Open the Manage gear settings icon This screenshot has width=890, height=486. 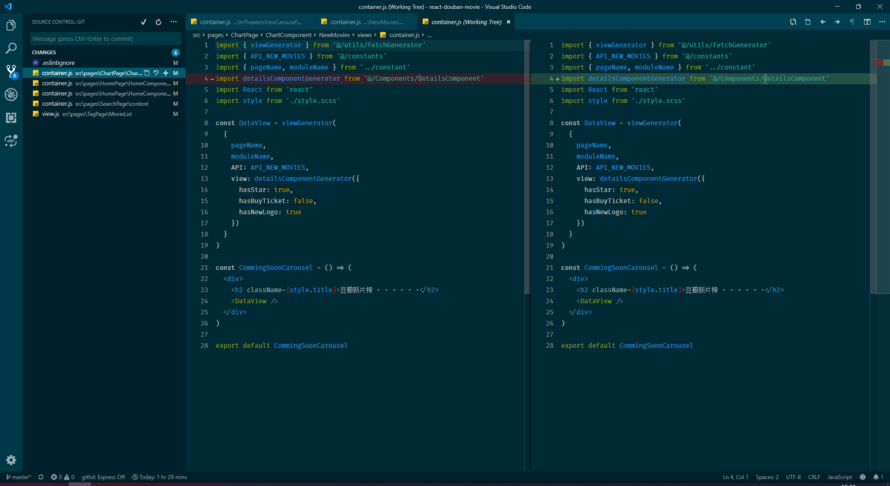11,460
